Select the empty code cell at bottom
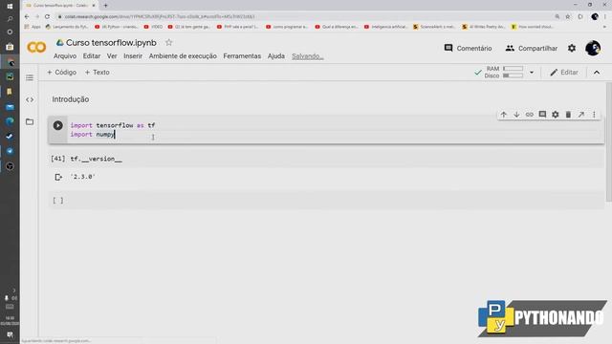 point(326,201)
